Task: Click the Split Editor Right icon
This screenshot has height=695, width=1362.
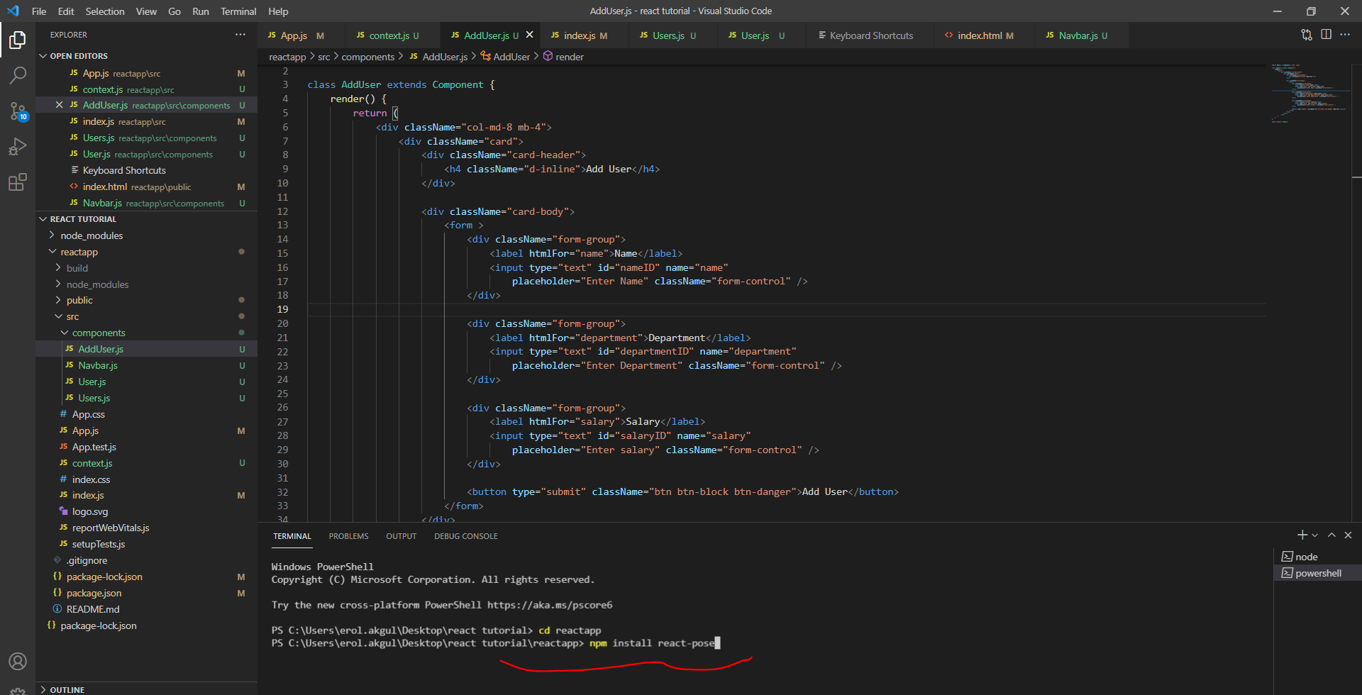Action: point(1326,35)
